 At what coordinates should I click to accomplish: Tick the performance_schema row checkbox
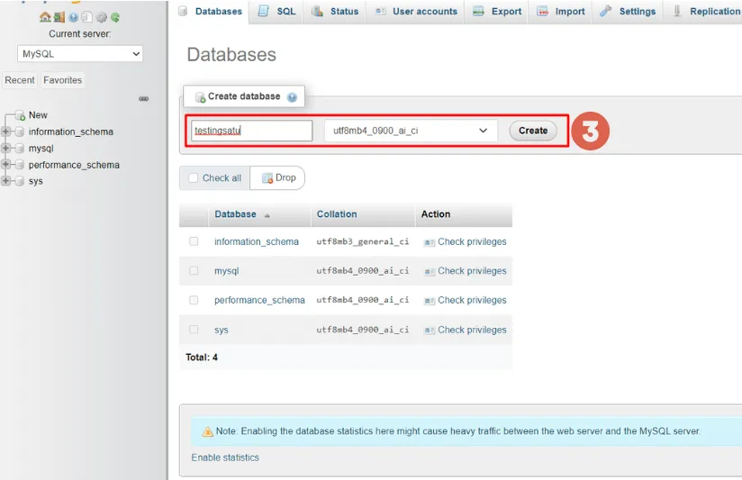194,300
